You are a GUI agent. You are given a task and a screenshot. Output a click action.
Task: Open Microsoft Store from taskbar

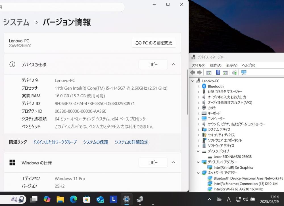click(87, 199)
